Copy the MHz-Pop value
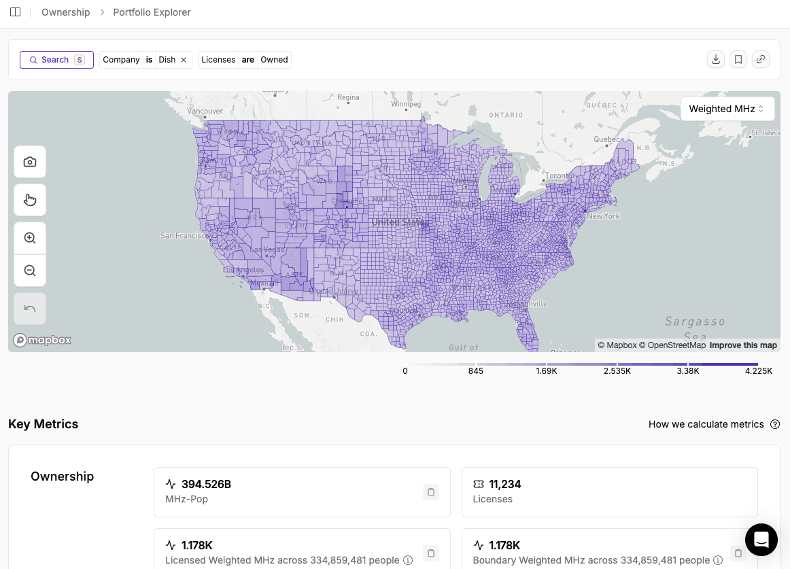Screen dimensions: 790x569 tap(430, 492)
